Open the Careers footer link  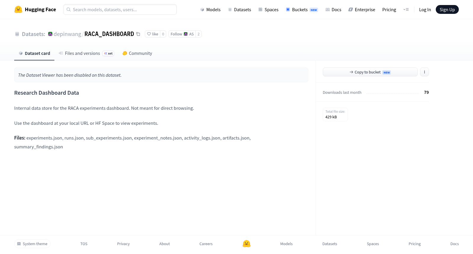[x=206, y=244]
